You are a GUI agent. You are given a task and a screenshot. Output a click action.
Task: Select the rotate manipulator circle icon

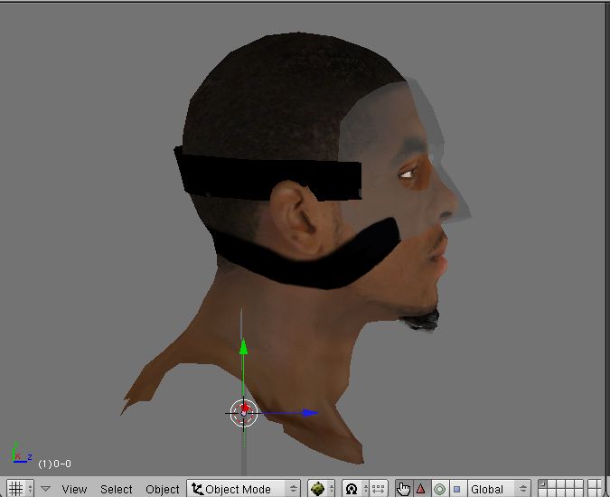(x=439, y=489)
